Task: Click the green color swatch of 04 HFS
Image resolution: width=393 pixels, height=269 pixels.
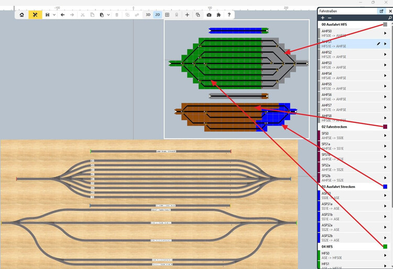Action: pyautogui.click(x=385, y=246)
